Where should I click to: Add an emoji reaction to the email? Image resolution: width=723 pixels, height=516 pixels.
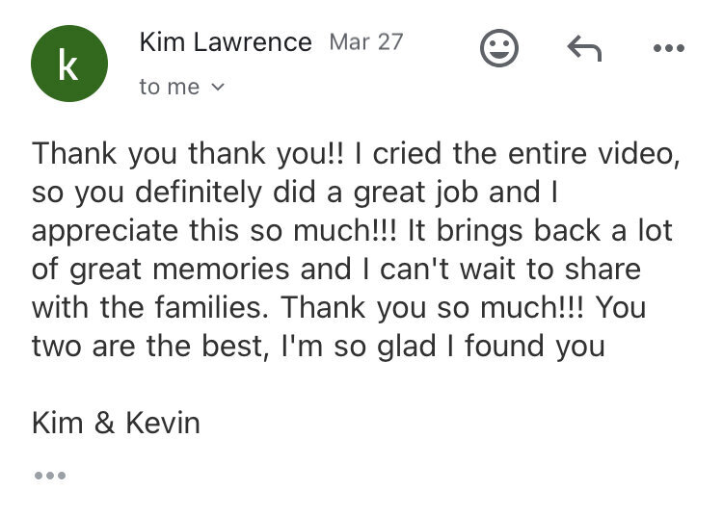click(x=499, y=48)
